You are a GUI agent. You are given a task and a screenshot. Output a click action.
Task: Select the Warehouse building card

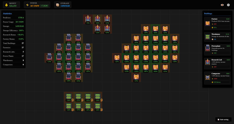217,37
